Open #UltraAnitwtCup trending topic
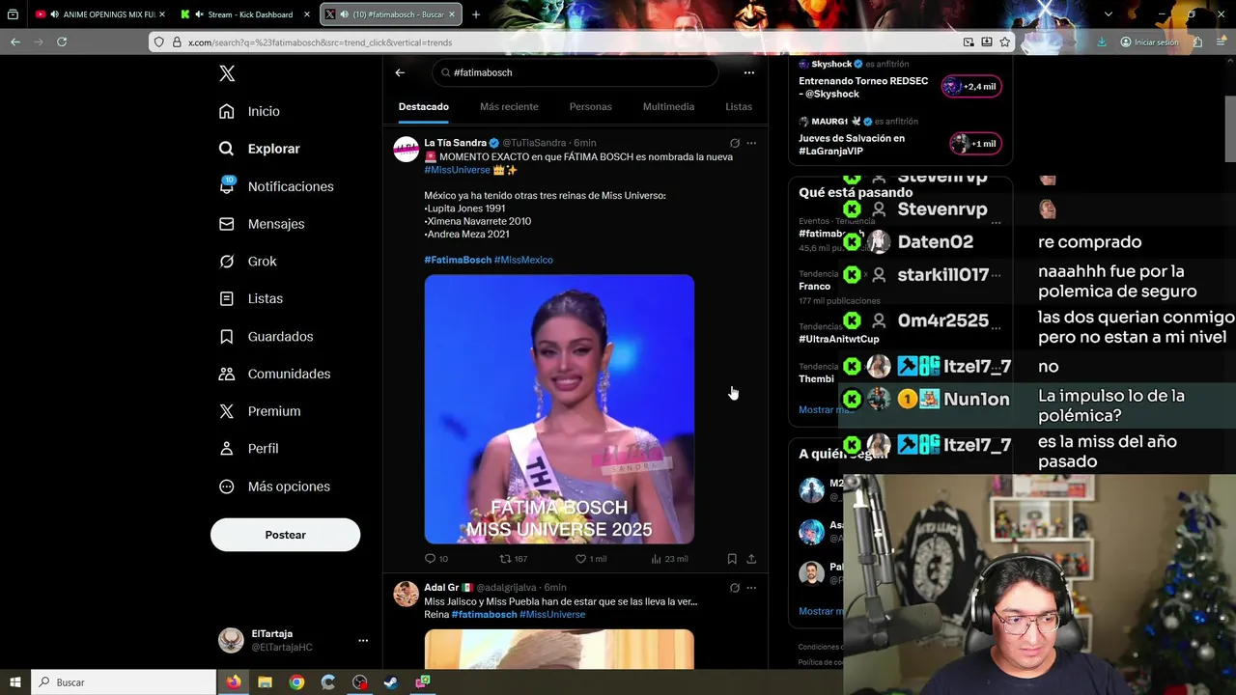The image size is (1236, 695). coord(838,339)
